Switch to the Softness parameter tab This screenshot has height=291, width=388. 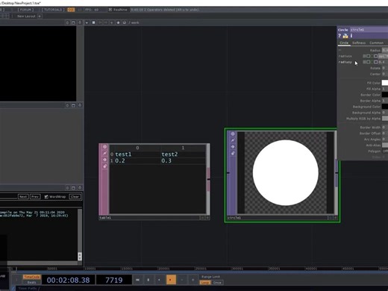pyautogui.click(x=359, y=43)
